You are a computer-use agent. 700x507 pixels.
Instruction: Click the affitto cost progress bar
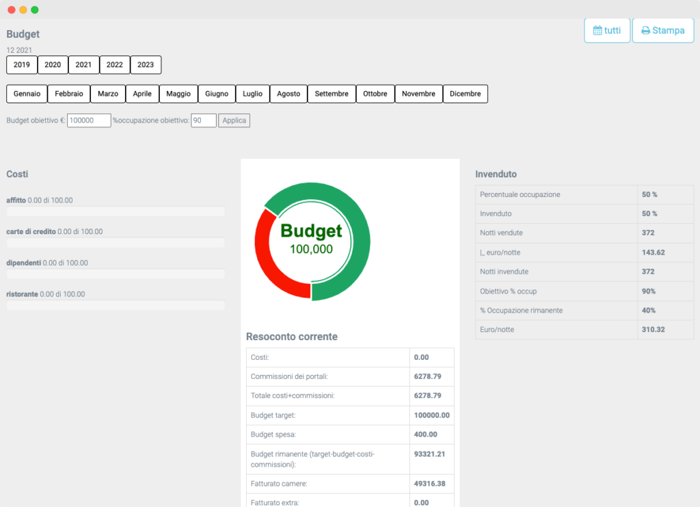[116, 211]
